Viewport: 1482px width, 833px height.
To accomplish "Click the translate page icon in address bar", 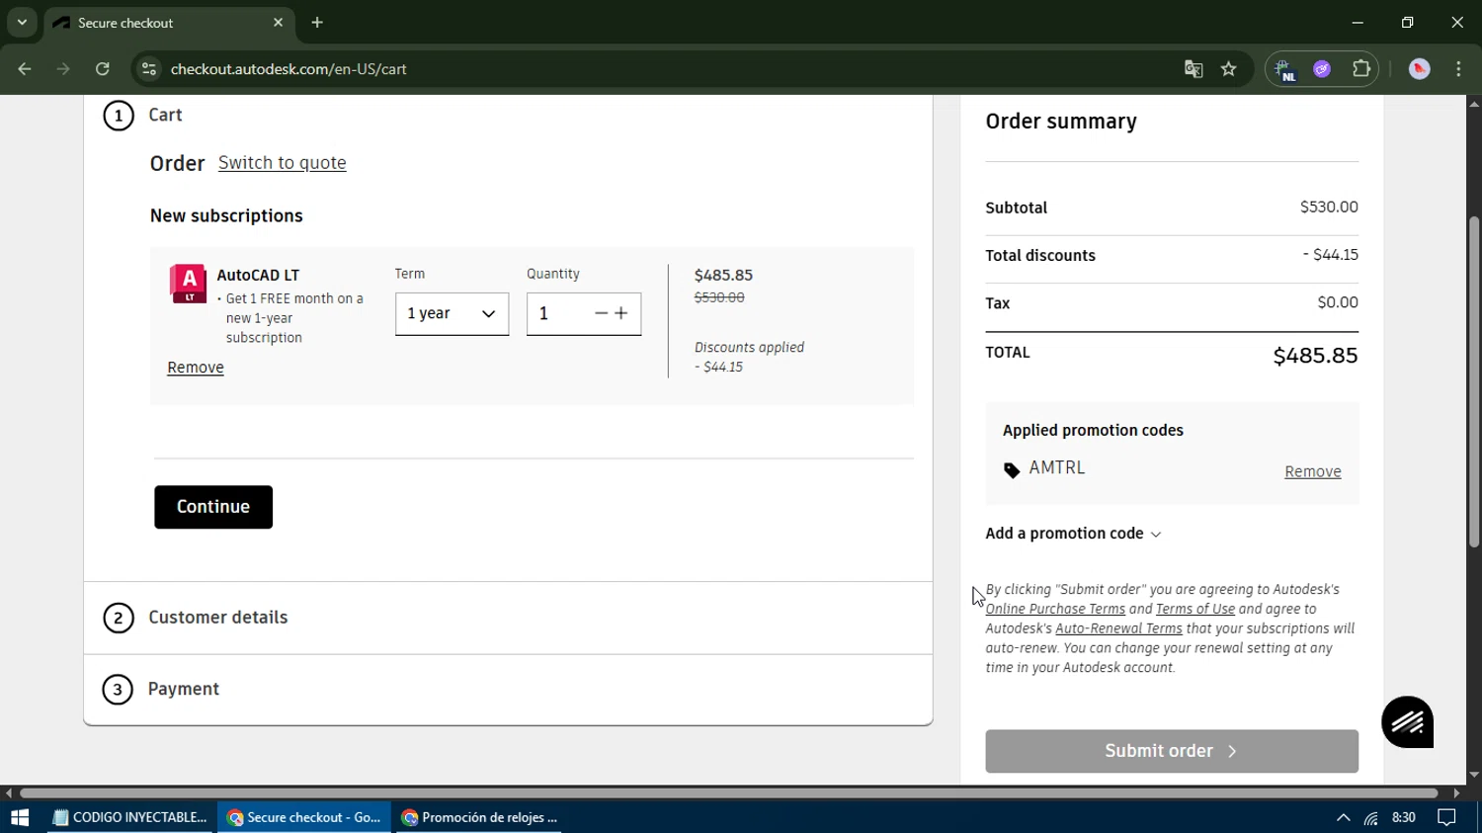I will tap(1194, 69).
